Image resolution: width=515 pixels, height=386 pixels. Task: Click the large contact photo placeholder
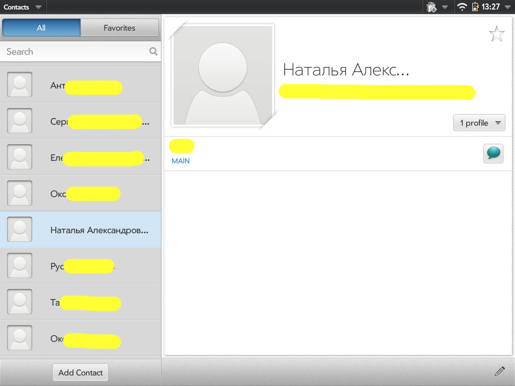222,75
